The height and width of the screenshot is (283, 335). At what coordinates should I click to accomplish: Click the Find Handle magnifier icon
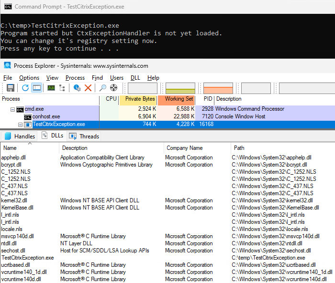click(103, 88)
